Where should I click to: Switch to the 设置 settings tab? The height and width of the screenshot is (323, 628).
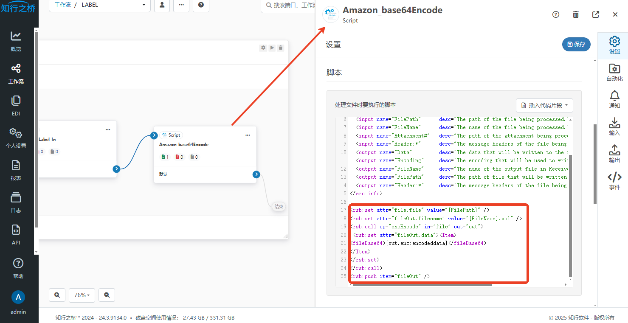(x=614, y=45)
